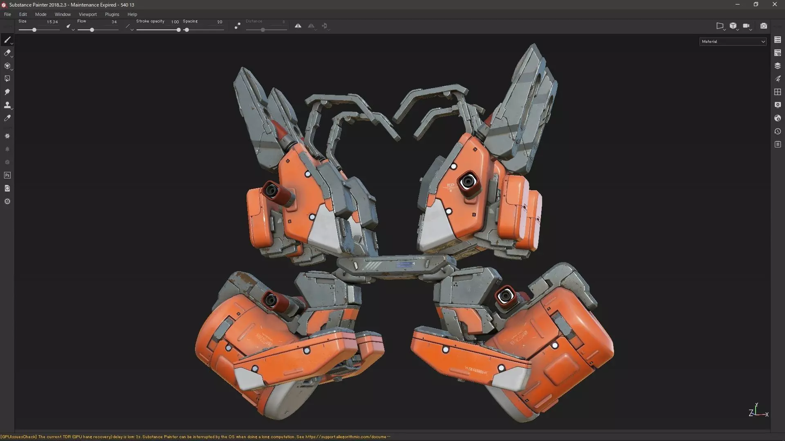Open the Viewport menu
This screenshot has height=441, width=785.
88,14
